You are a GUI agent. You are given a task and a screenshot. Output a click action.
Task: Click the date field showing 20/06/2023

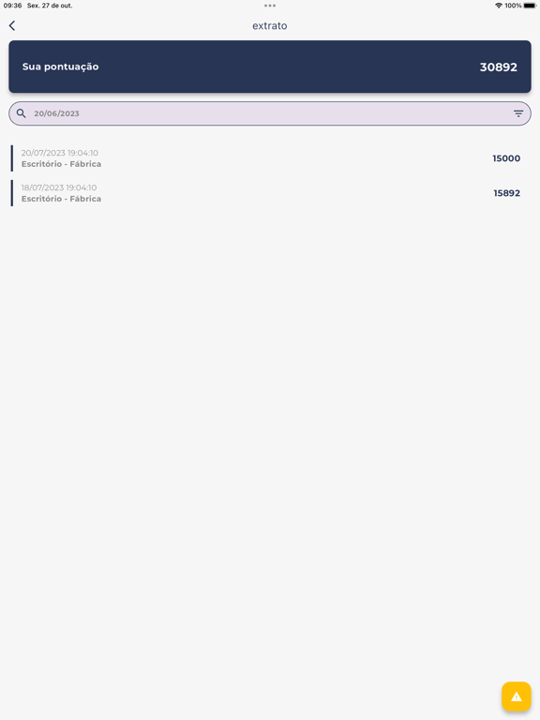270,113
